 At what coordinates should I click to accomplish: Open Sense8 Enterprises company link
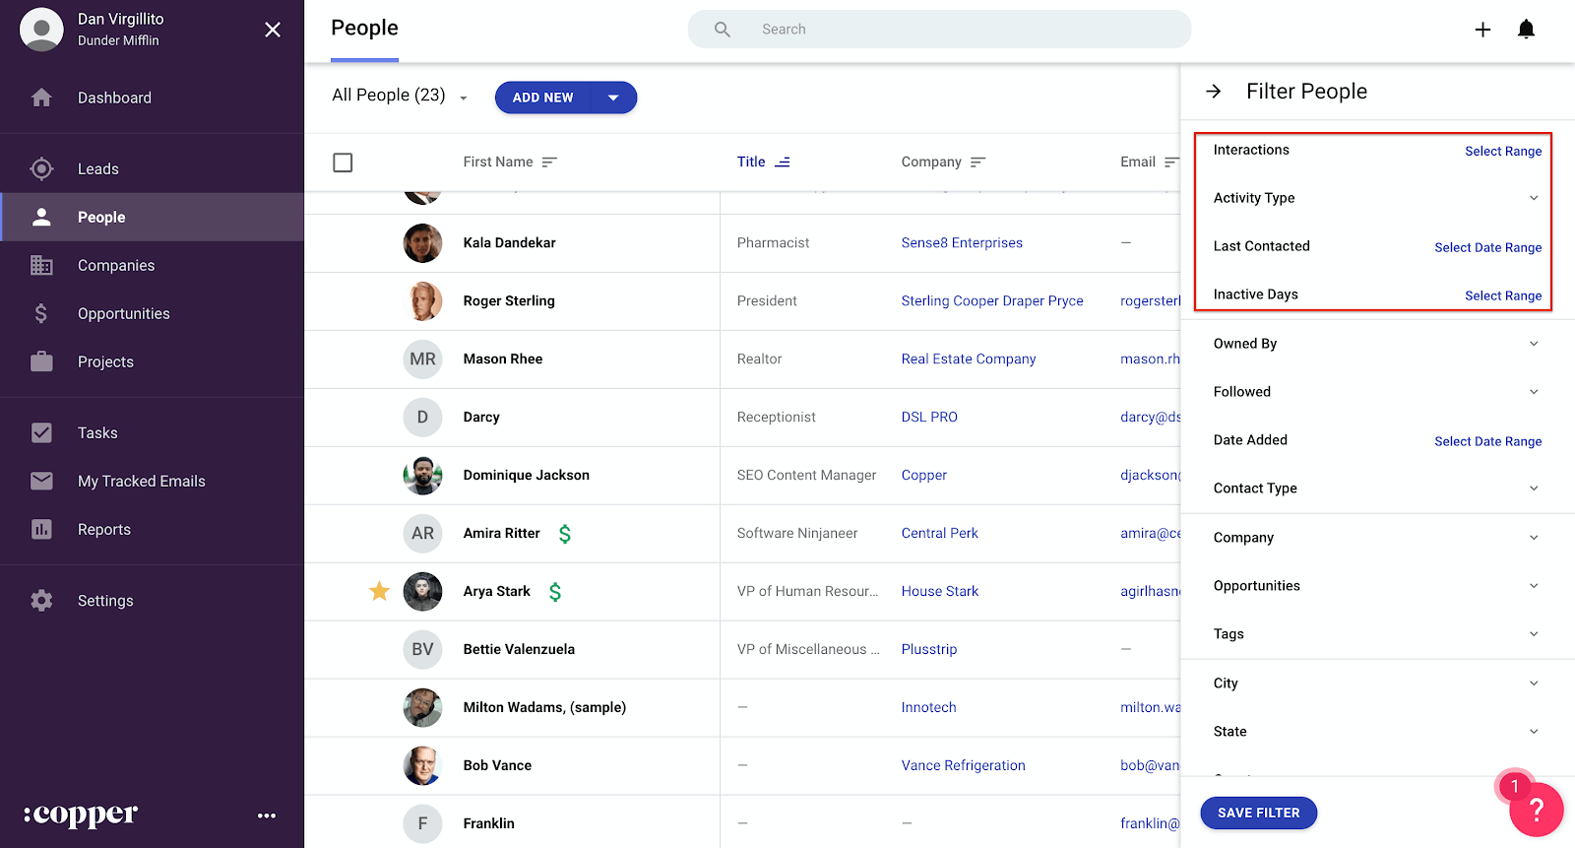coord(962,242)
